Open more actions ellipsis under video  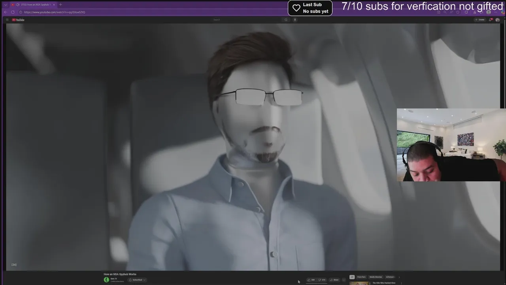click(x=344, y=280)
